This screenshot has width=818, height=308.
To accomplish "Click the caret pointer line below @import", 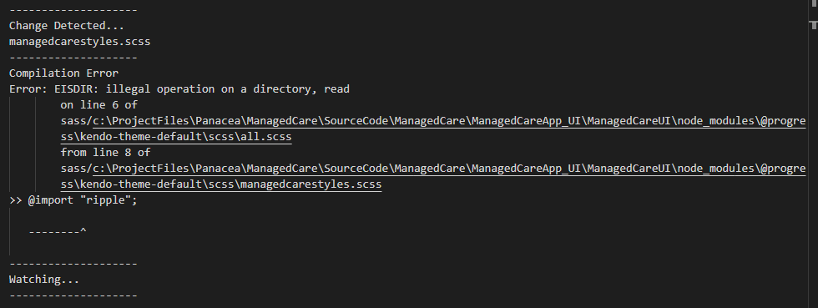I will click(x=58, y=231).
